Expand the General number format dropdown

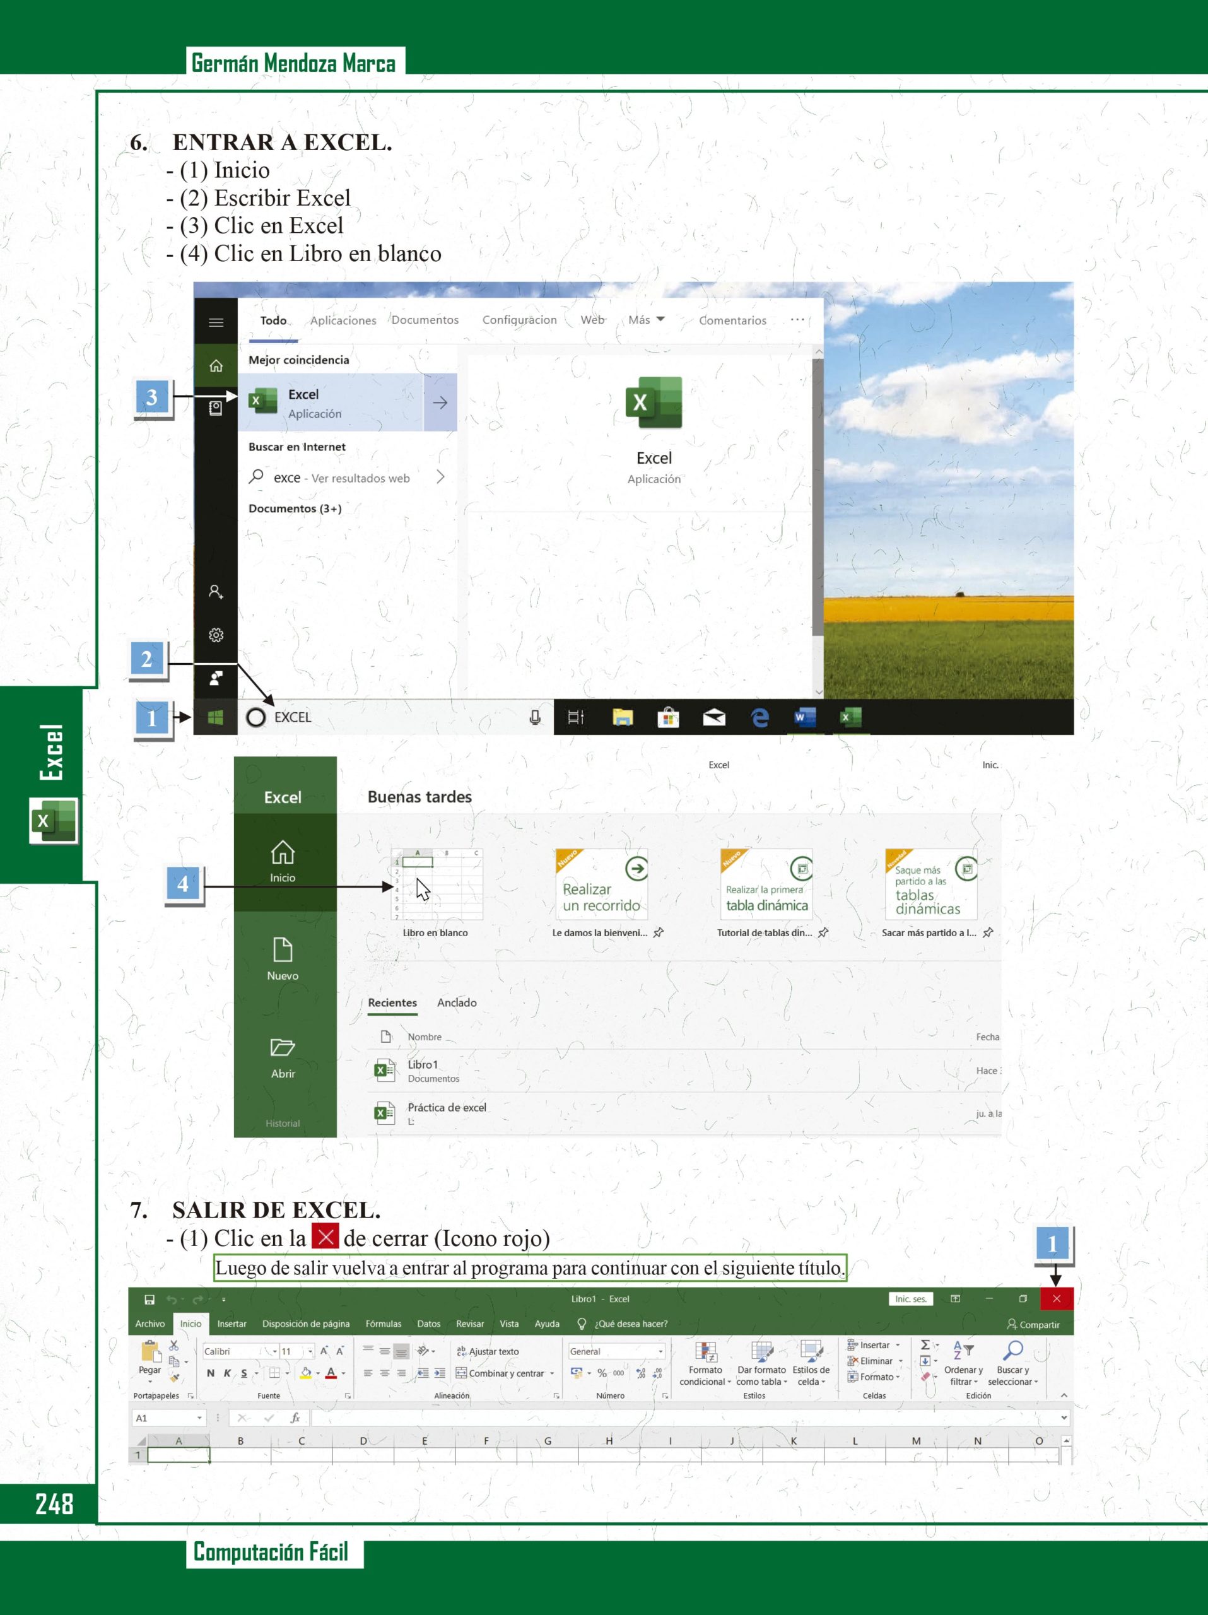click(x=660, y=1351)
